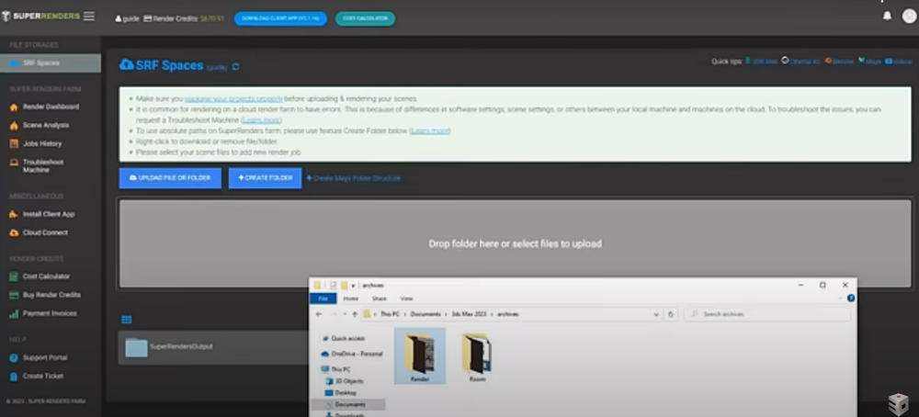Click the SuperRenders logo
Image resolution: width=919 pixels, height=417 pixels.
pos(40,17)
